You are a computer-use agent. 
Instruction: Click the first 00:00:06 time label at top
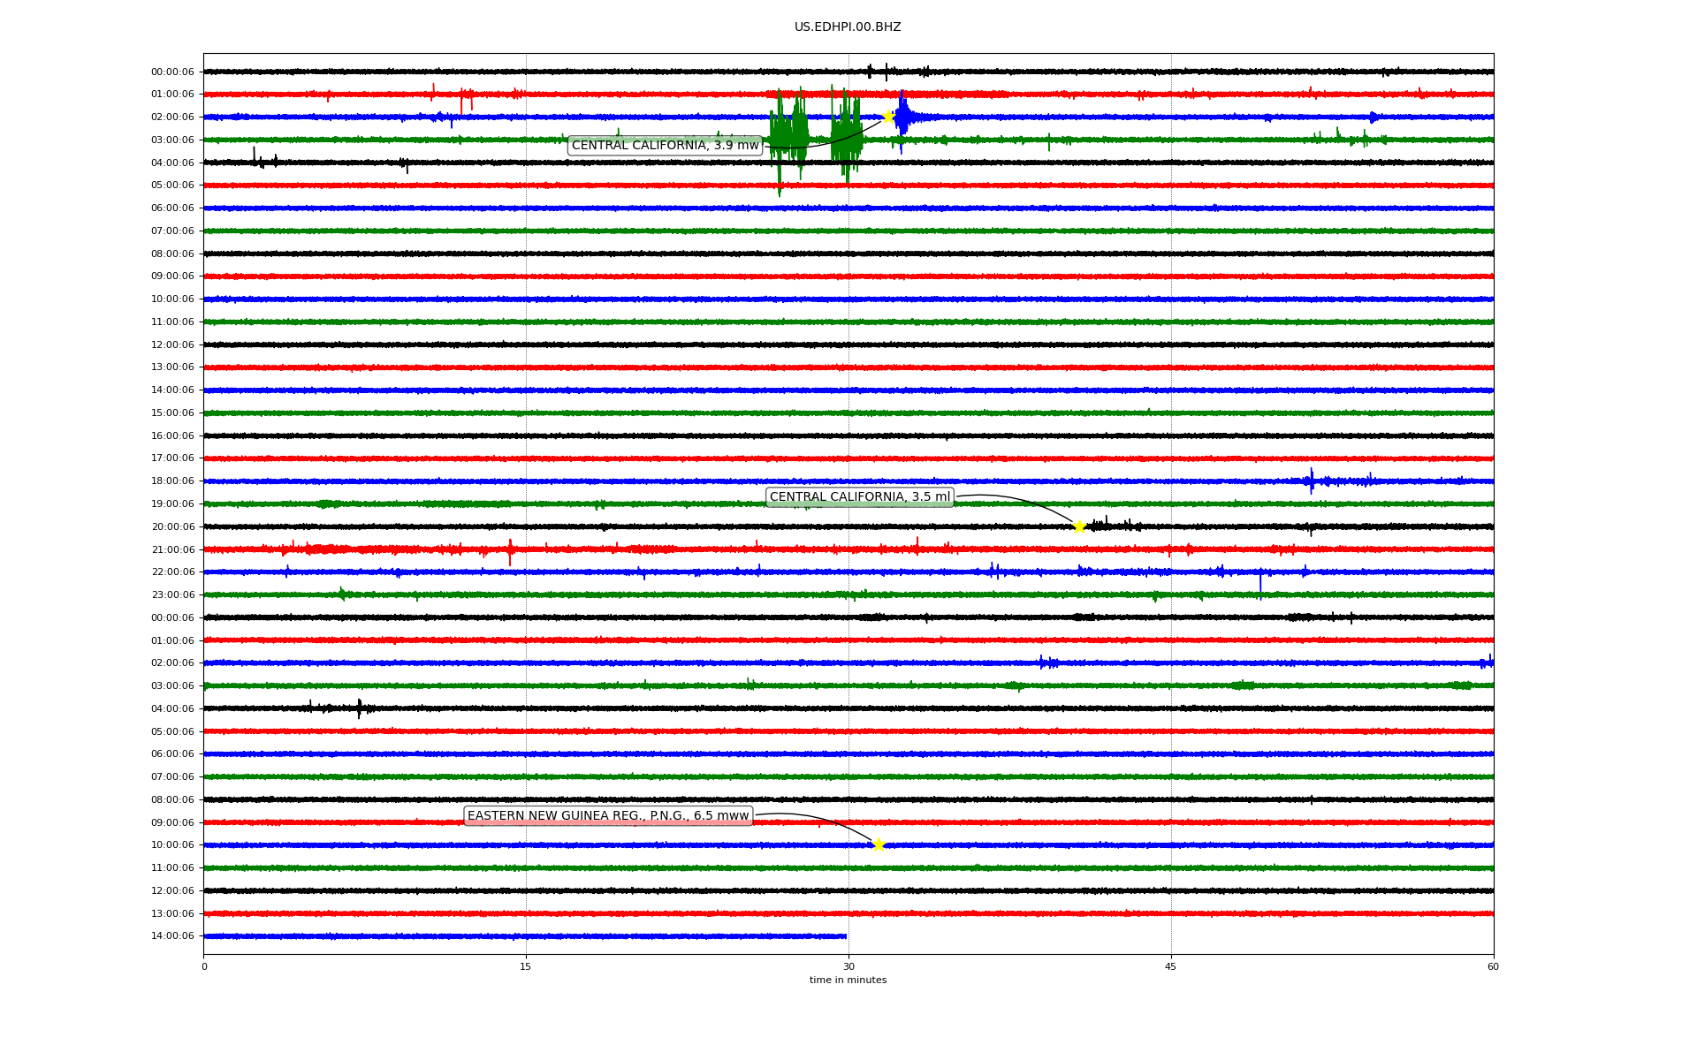coord(172,72)
